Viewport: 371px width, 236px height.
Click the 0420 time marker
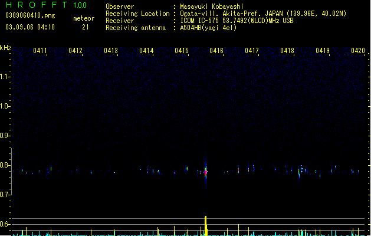click(358, 51)
